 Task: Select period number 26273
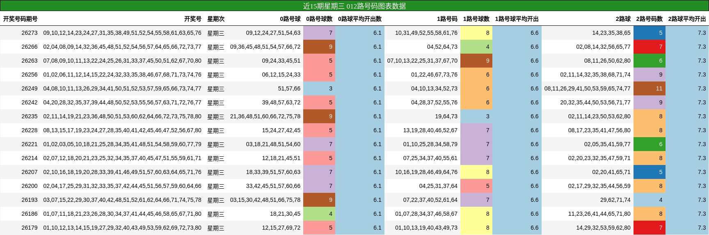[x=29, y=33]
